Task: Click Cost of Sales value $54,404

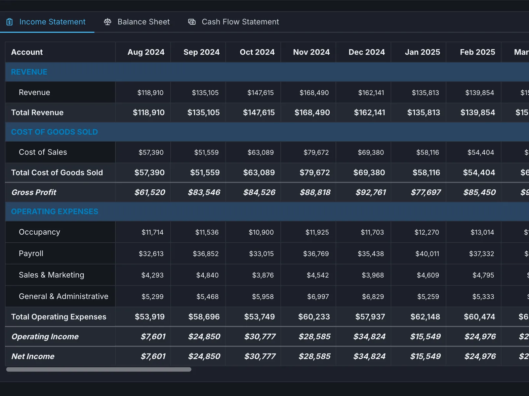Action: (x=481, y=152)
